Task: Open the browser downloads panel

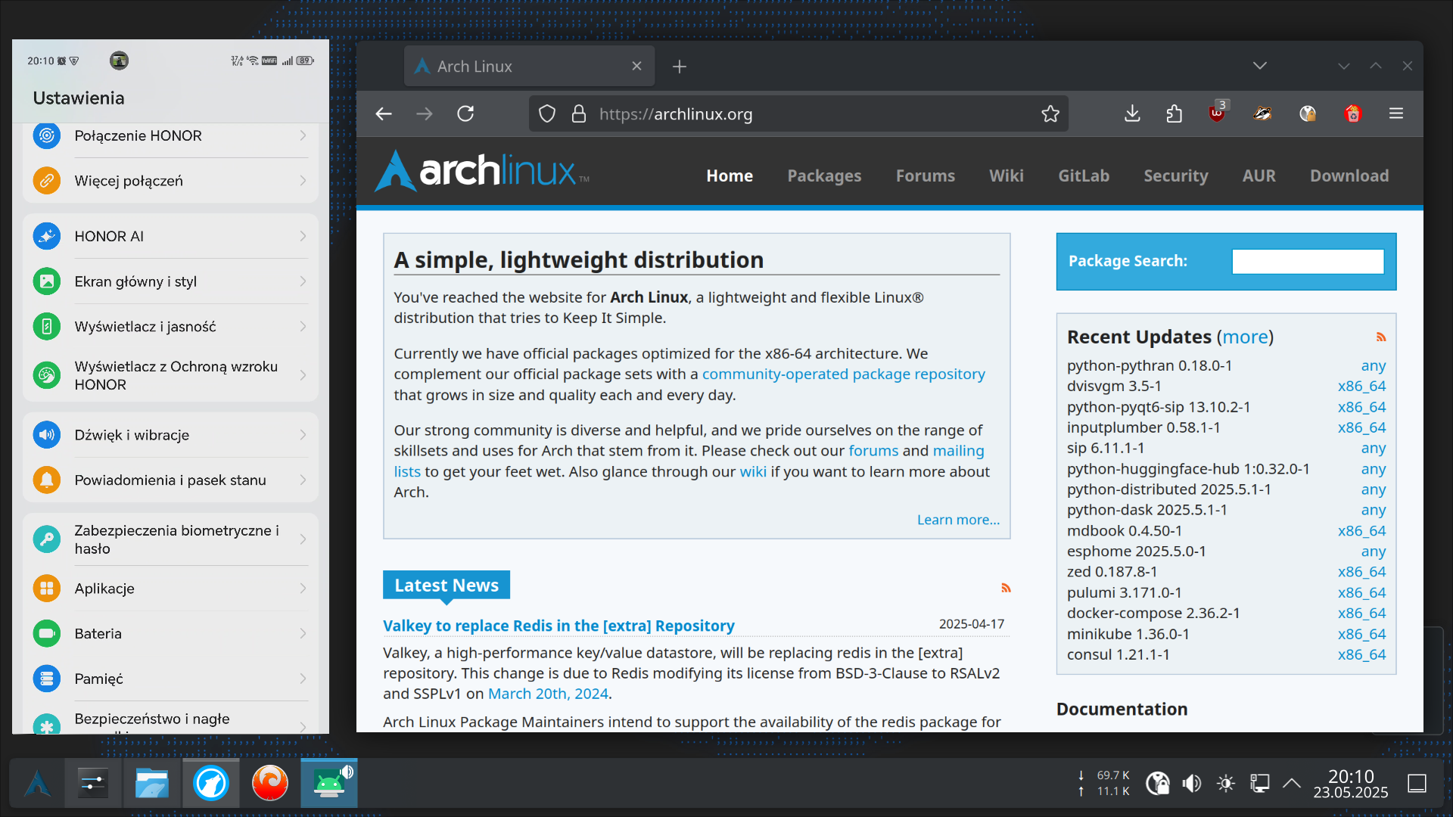Action: click(1132, 114)
